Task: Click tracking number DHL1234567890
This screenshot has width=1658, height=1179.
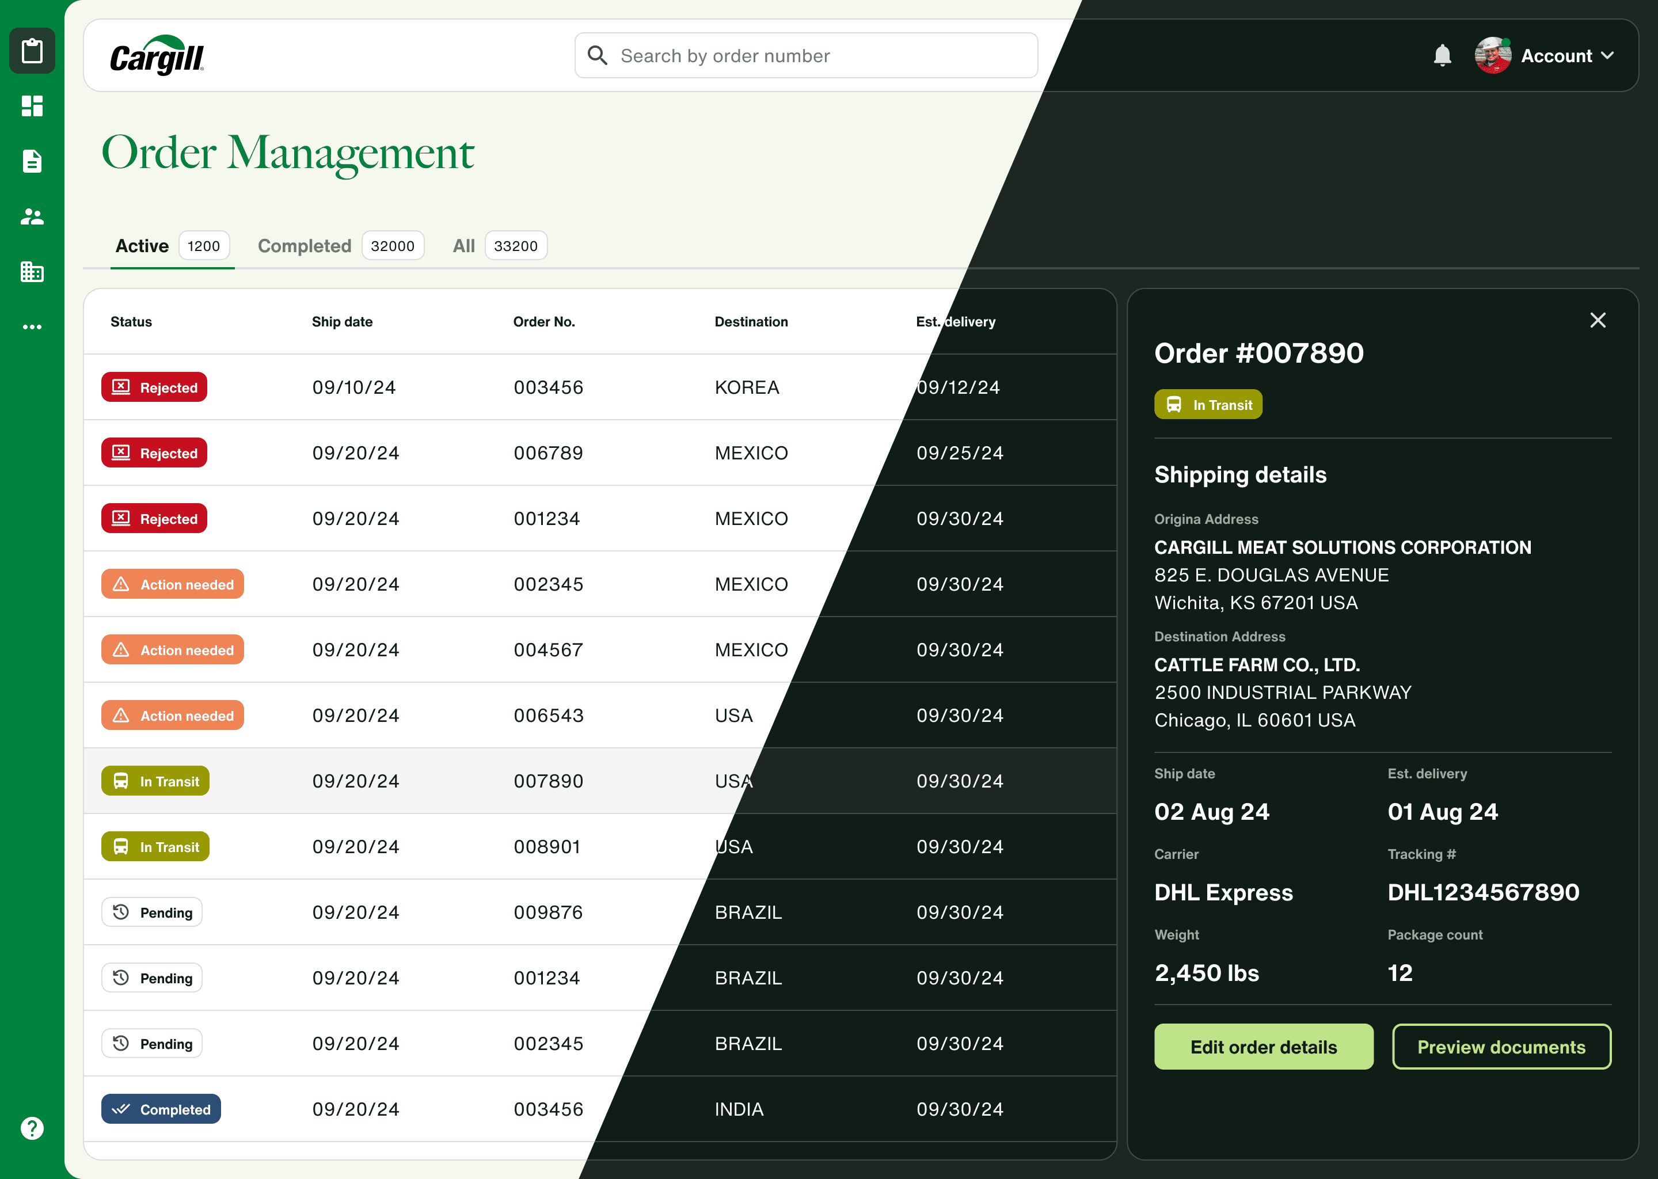Action: pos(1483,892)
